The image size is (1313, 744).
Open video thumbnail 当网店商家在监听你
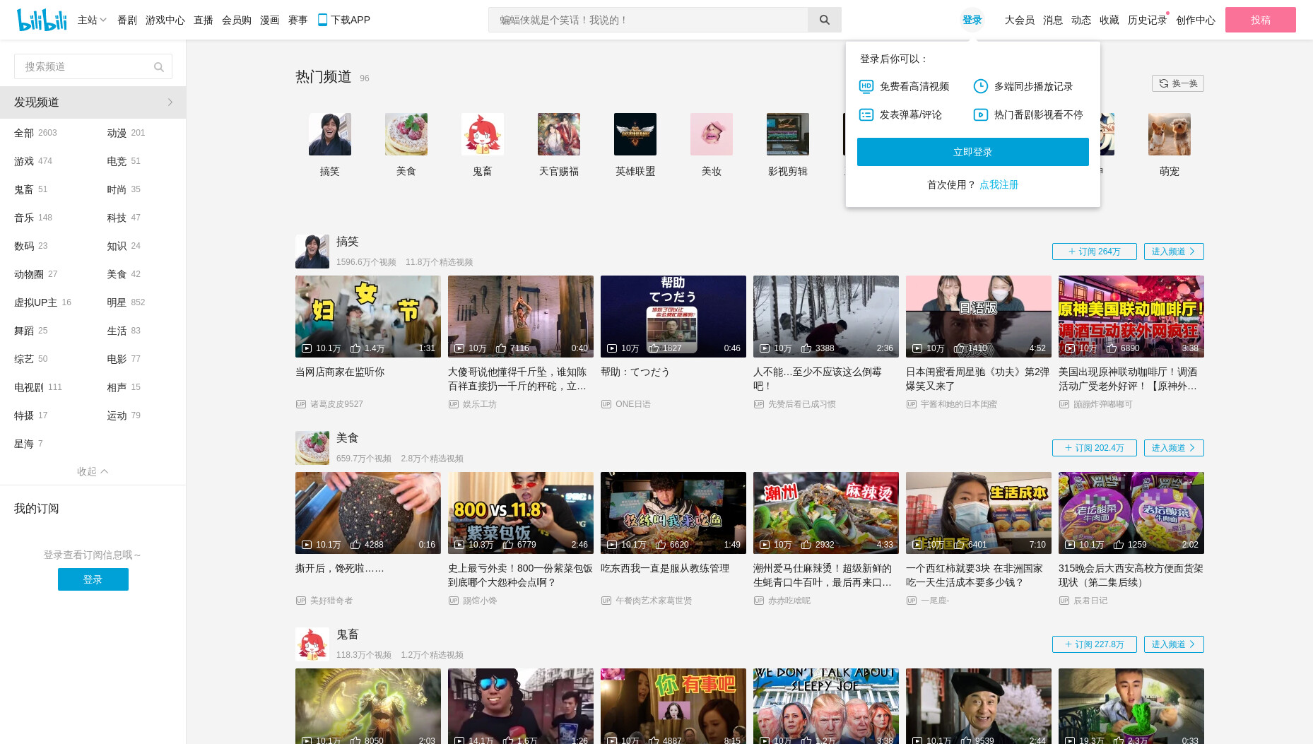(x=368, y=317)
